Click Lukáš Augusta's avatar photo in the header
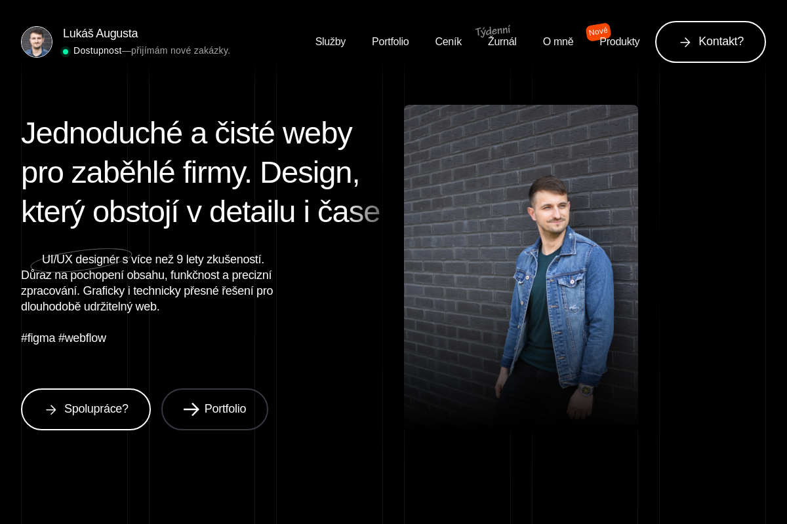The height and width of the screenshot is (524, 787). pyautogui.click(x=37, y=42)
